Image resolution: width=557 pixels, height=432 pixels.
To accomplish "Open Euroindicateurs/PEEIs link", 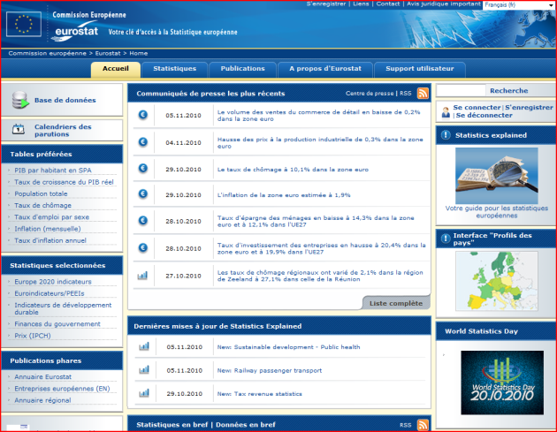I will pos(50,293).
